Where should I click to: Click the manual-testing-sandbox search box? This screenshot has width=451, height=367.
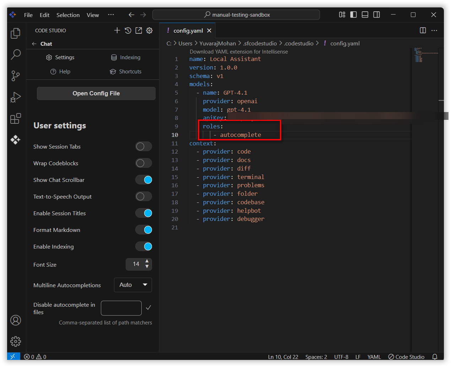tap(236, 15)
